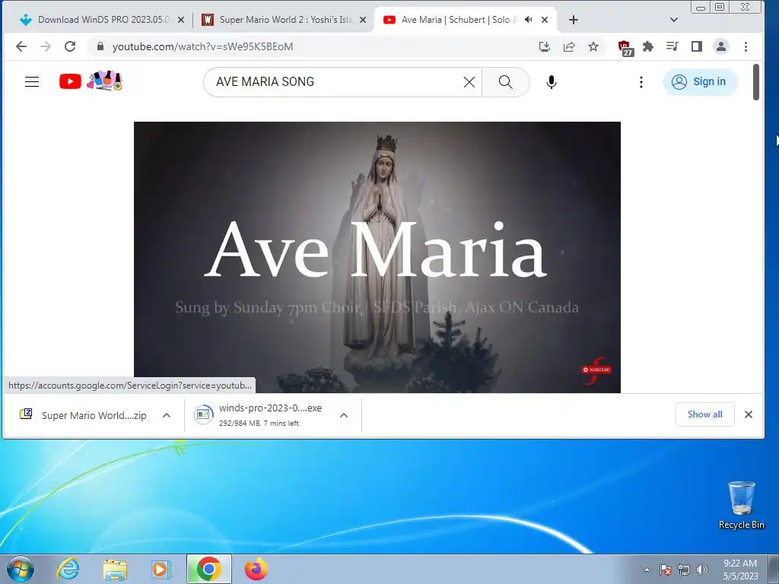The height and width of the screenshot is (584, 779).
Task: Open Windows Explorer from taskbar
Action: [x=115, y=569]
